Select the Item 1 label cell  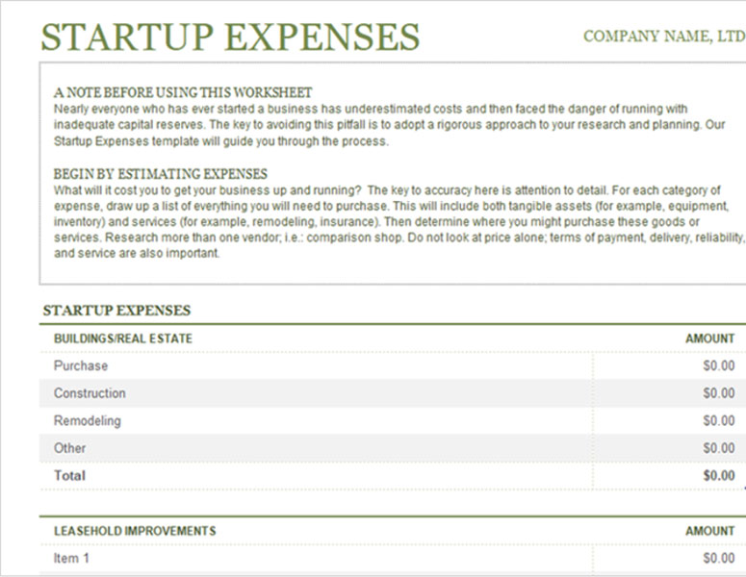pyautogui.click(x=71, y=559)
